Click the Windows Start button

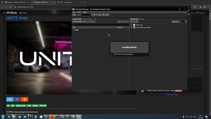pyautogui.click(x=3, y=117)
